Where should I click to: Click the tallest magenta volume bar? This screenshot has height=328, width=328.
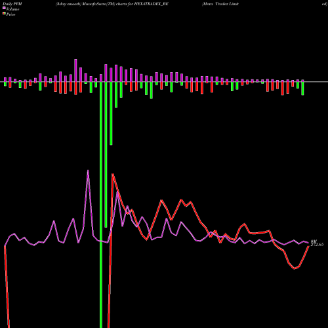pyautogui.click(x=75, y=70)
